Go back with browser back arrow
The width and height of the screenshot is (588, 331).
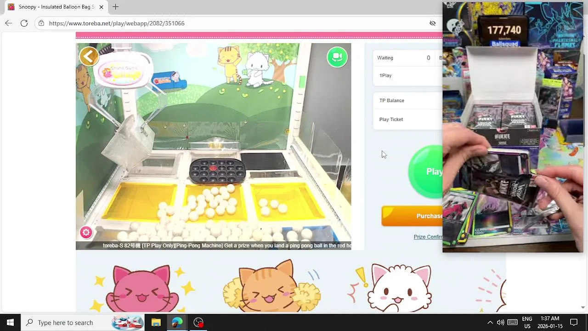8,23
